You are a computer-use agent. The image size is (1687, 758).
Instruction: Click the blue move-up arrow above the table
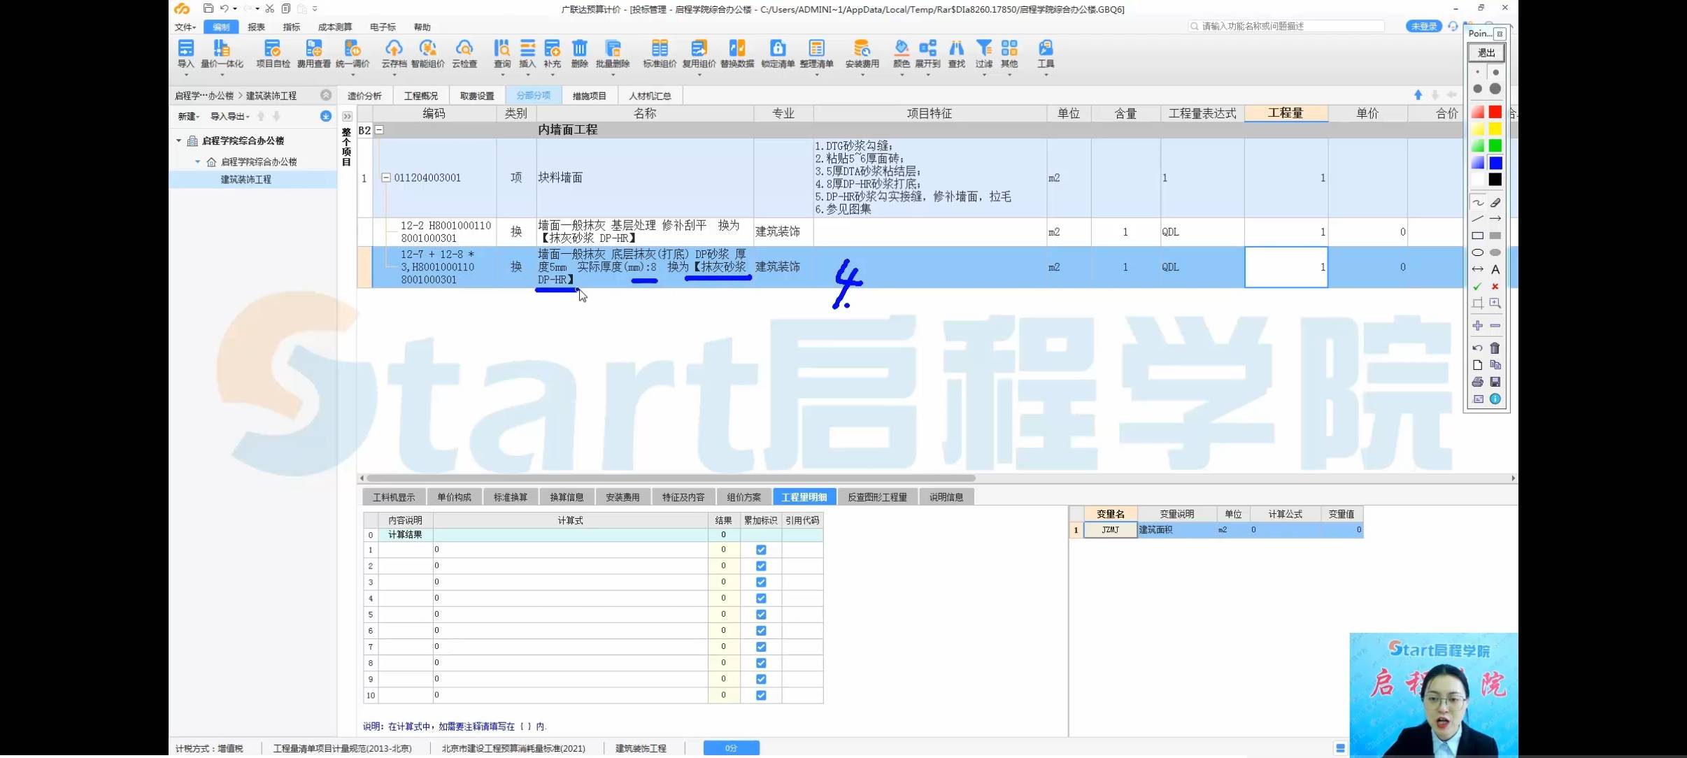pyautogui.click(x=1418, y=95)
